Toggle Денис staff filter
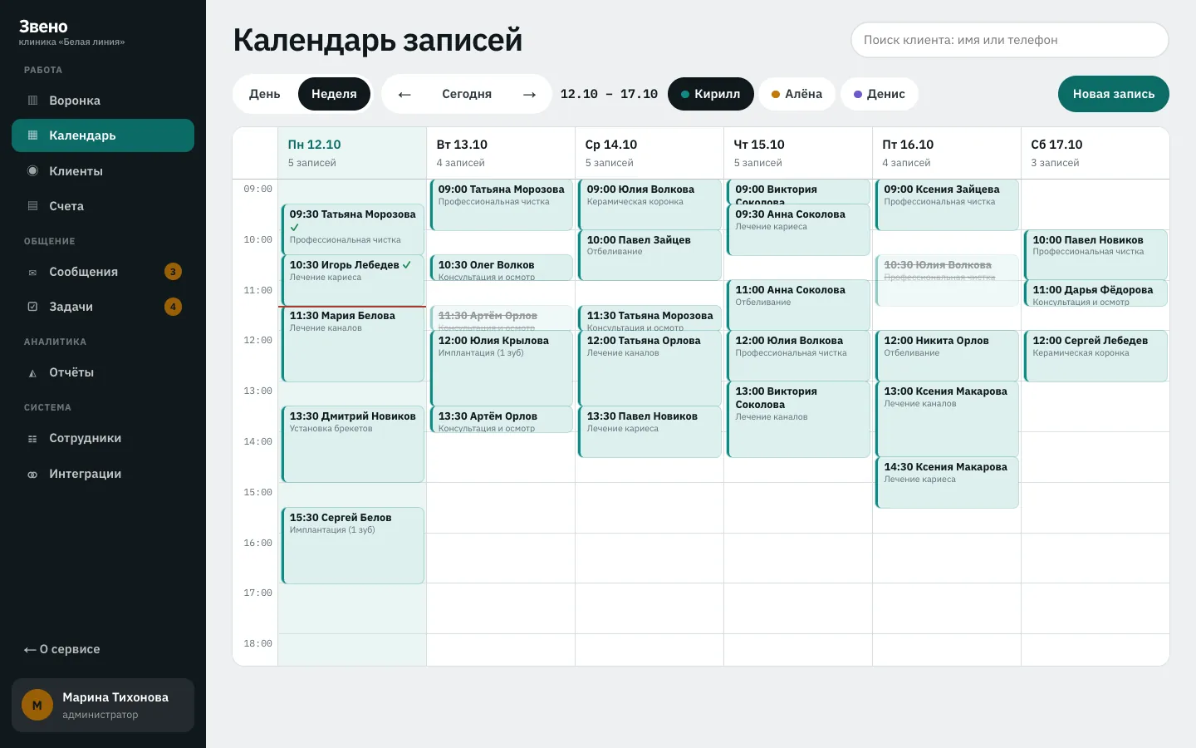 click(880, 94)
